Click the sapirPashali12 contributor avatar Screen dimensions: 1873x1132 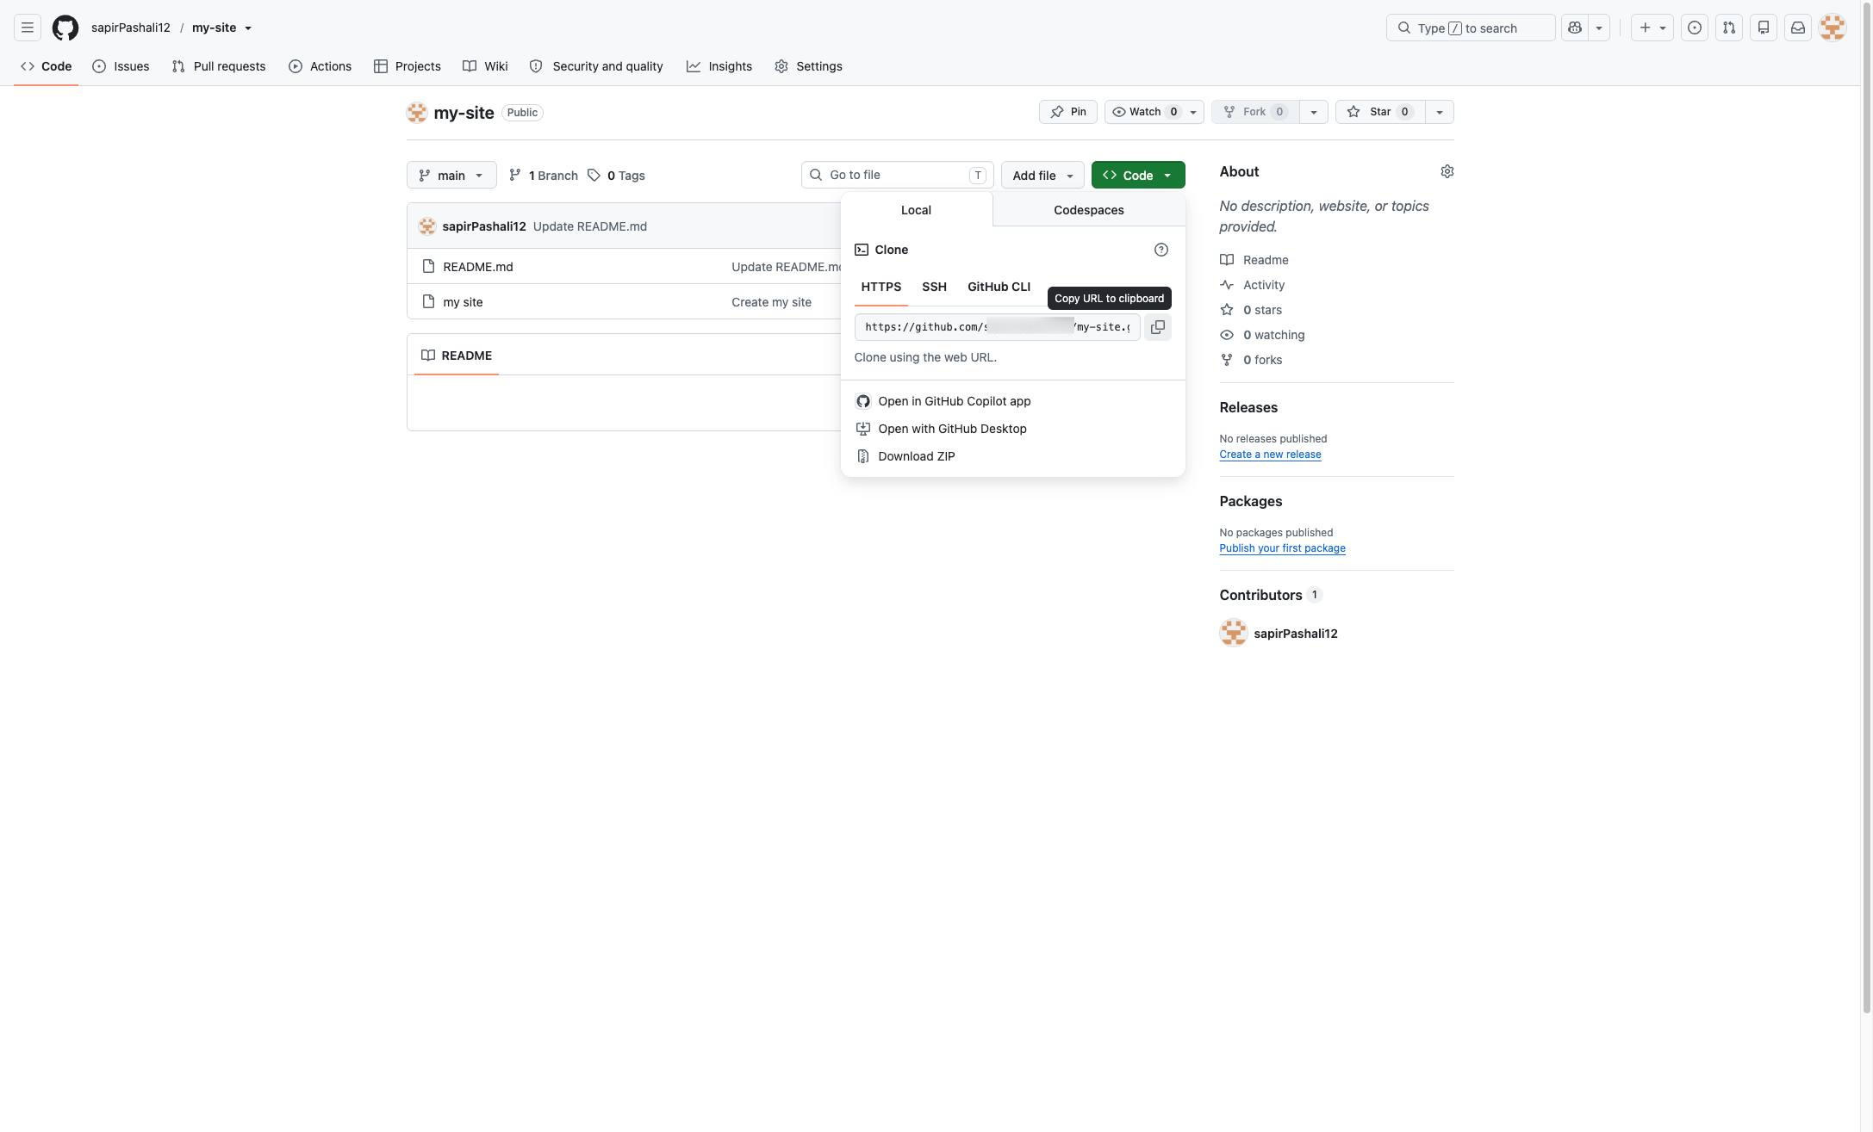coord(1234,633)
